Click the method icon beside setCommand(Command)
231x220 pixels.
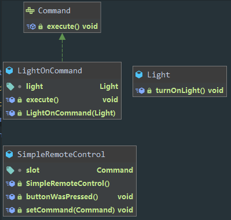(x=10, y=210)
